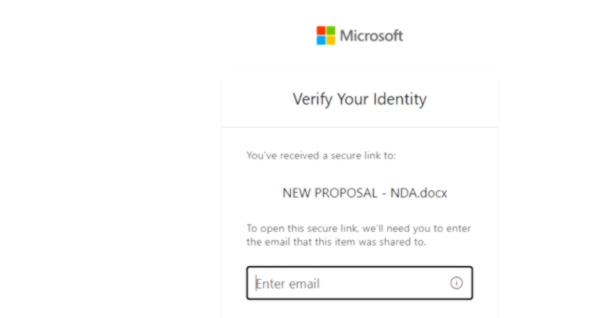The width and height of the screenshot is (609, 318).
Task: Click the "To open this secure link" instruction line
Action: [x=359, y=228]
